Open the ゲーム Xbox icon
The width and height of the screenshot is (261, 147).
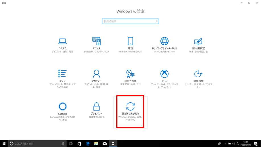(164, 74)
